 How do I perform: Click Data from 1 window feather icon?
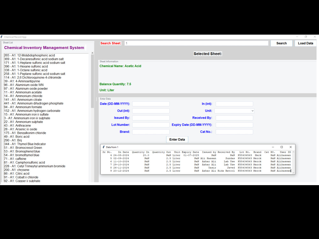click(104, 147)
